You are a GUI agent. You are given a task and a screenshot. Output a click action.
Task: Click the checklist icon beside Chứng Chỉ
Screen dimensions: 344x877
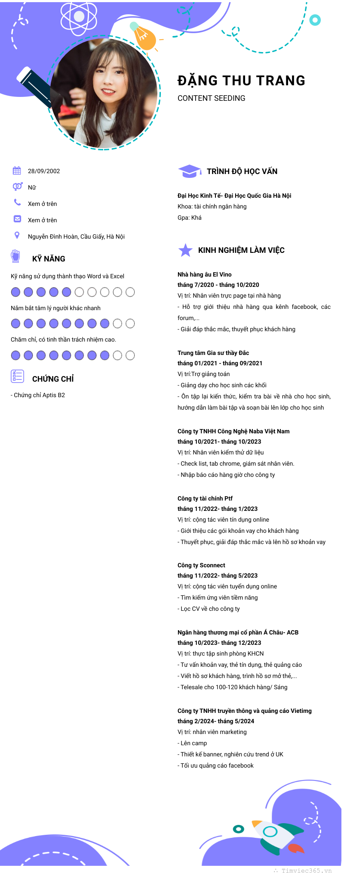click(x=17, y=376)
